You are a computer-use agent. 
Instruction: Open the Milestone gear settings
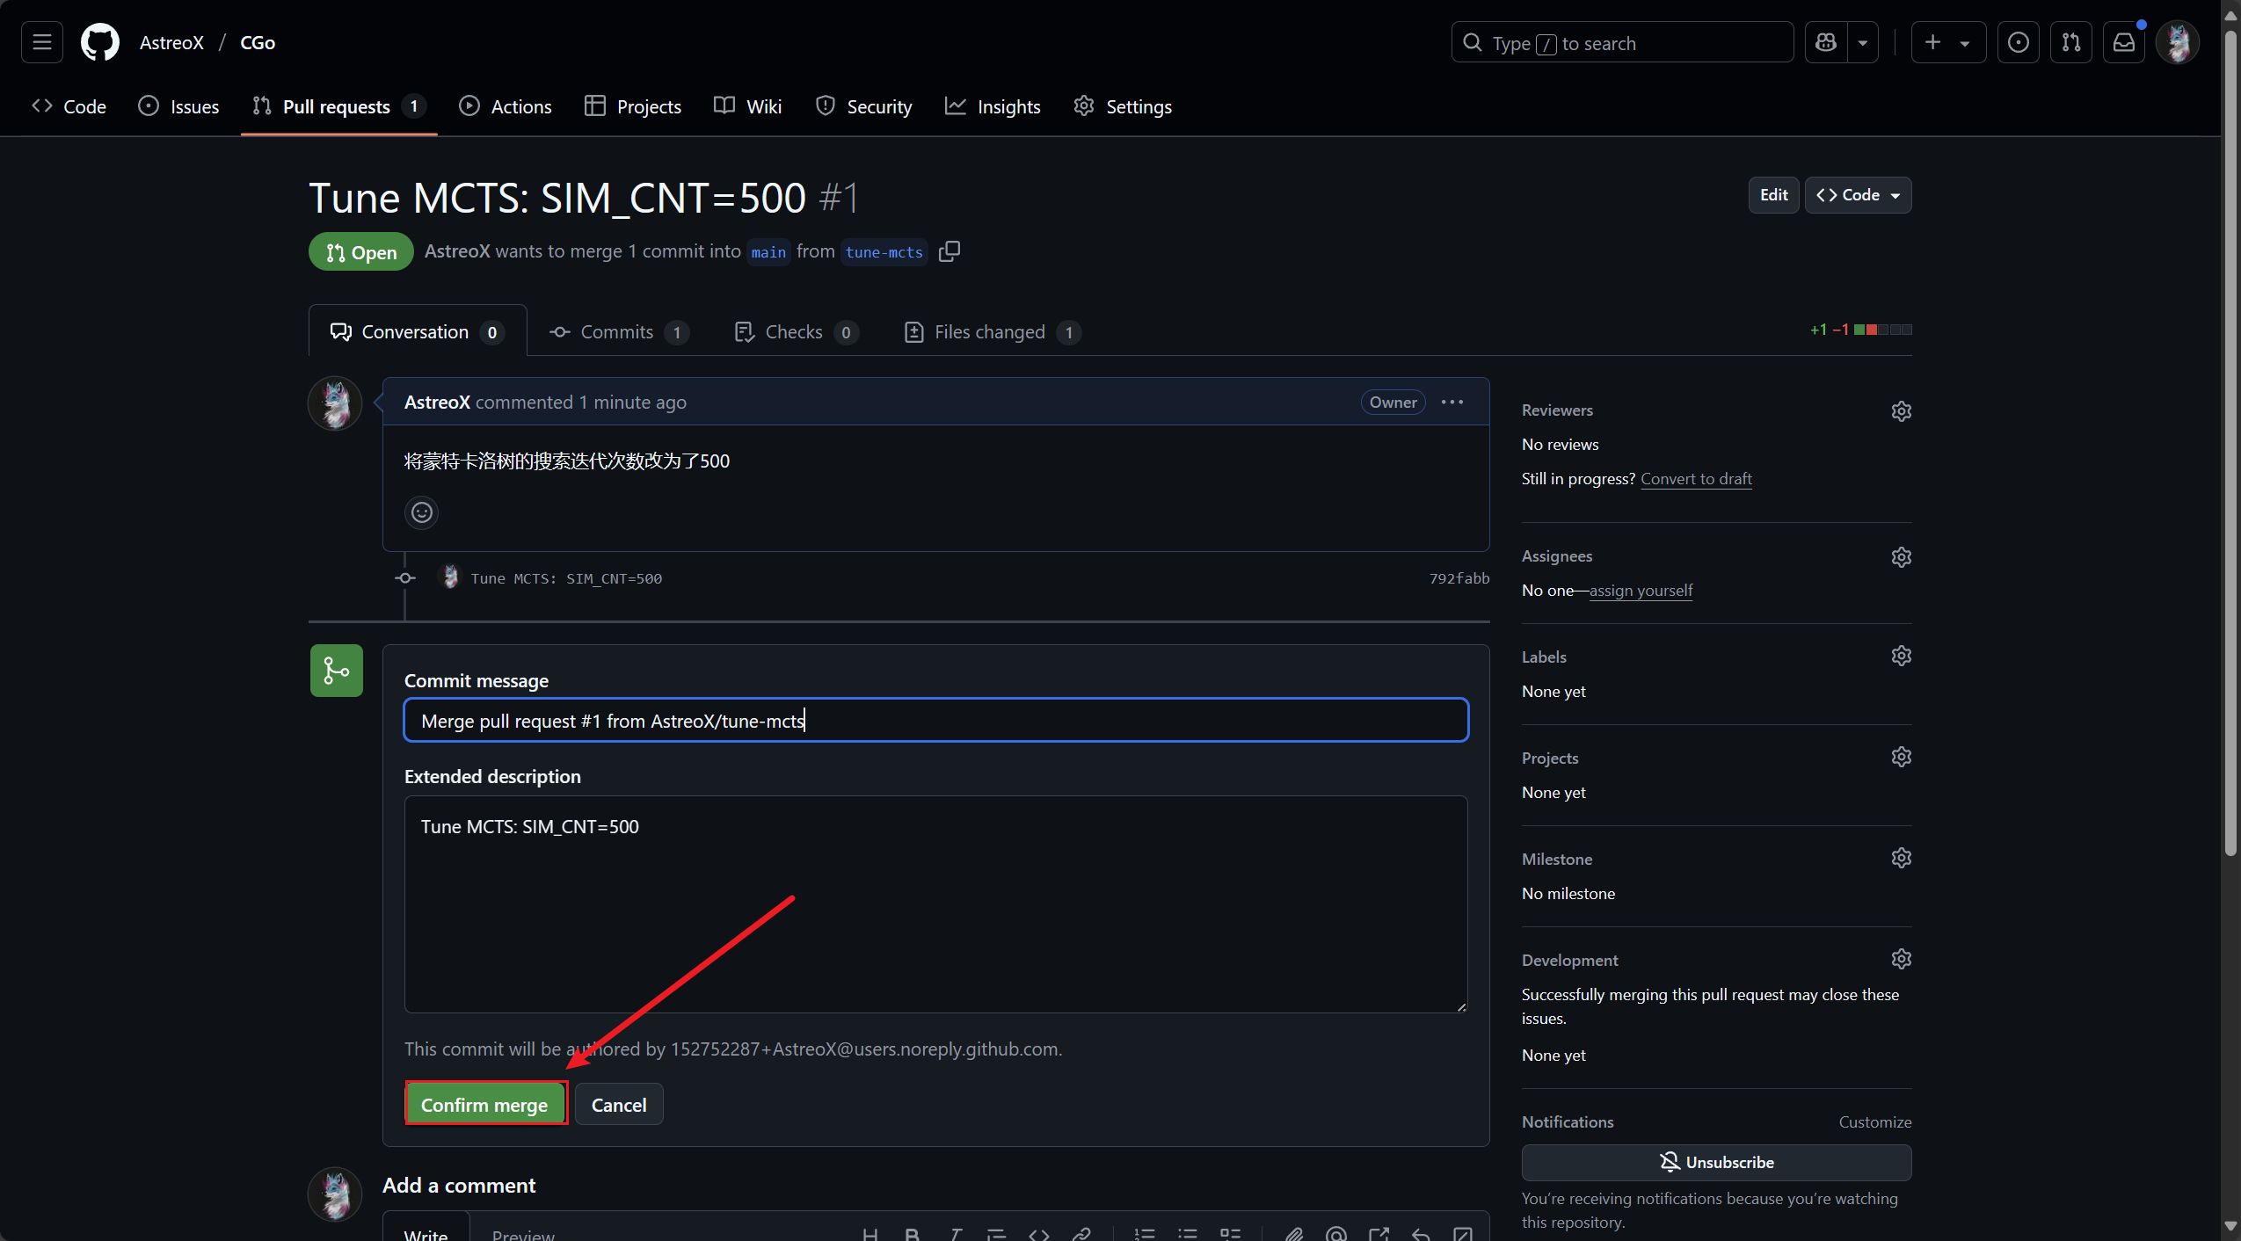click(1901, 858)
